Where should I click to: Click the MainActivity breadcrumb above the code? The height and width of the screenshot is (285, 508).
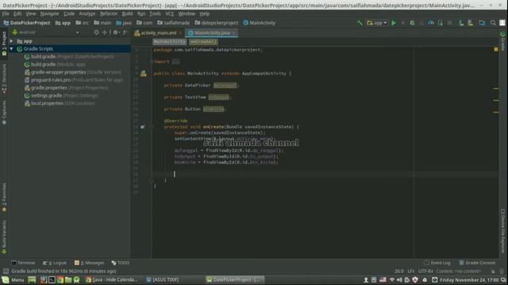[x=169, y=42]
